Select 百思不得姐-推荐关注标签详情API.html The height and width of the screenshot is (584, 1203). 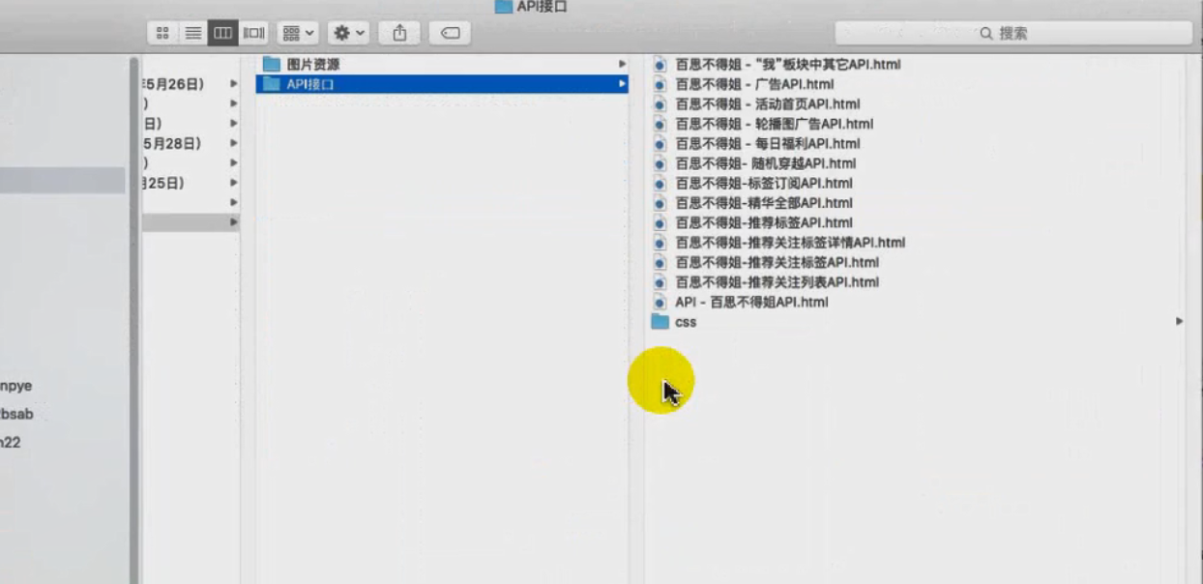(x=790, y=243)
